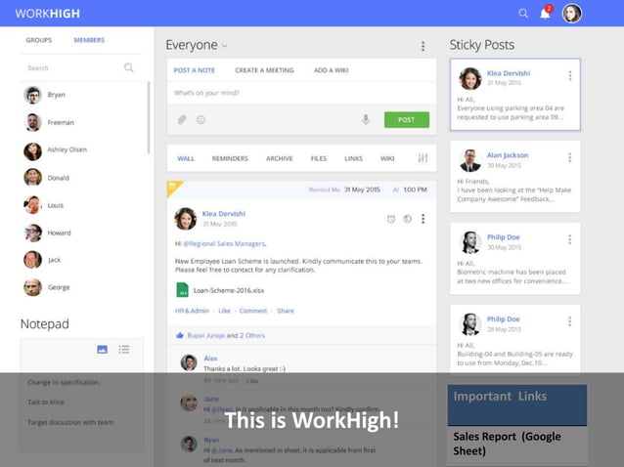Click the @Regional Sales Managers mention
Screen dimensions: 624x467
(225, 243)
